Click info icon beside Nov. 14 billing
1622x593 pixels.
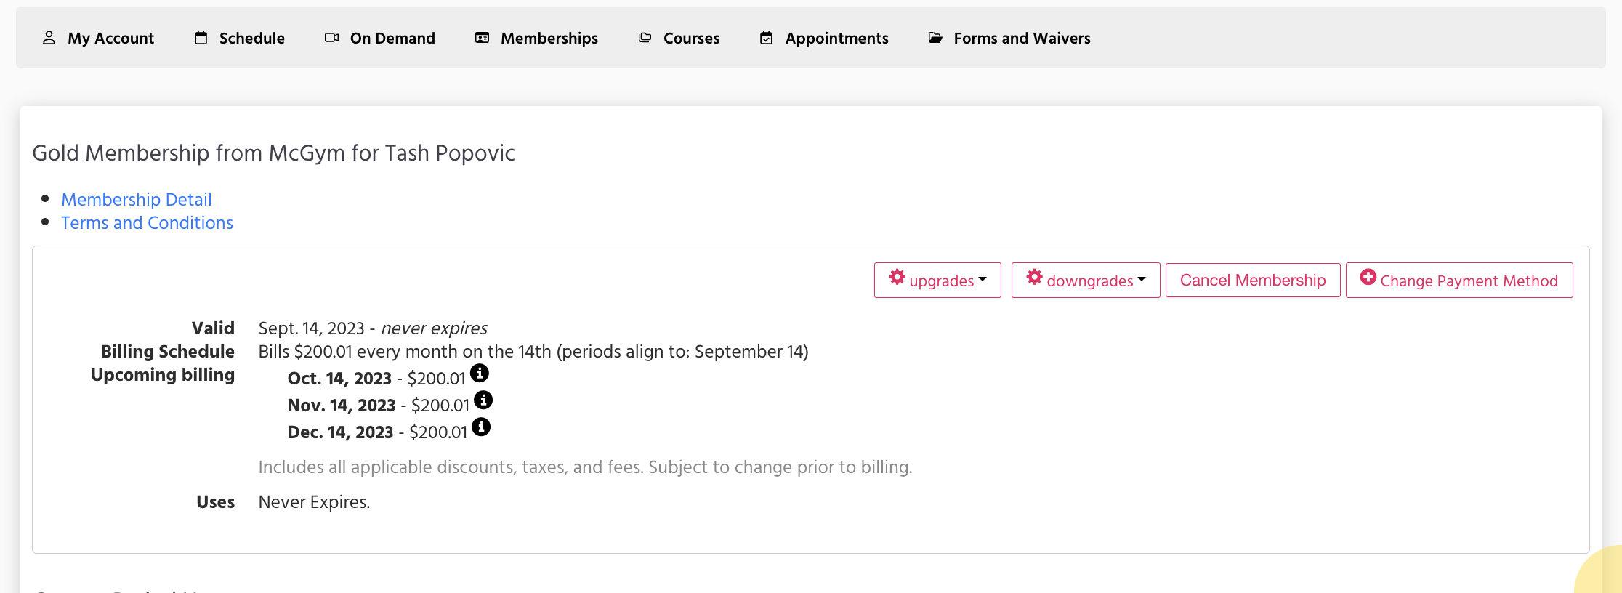483,400
